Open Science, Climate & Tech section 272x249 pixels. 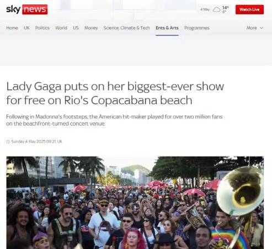(x=126, y=28)
